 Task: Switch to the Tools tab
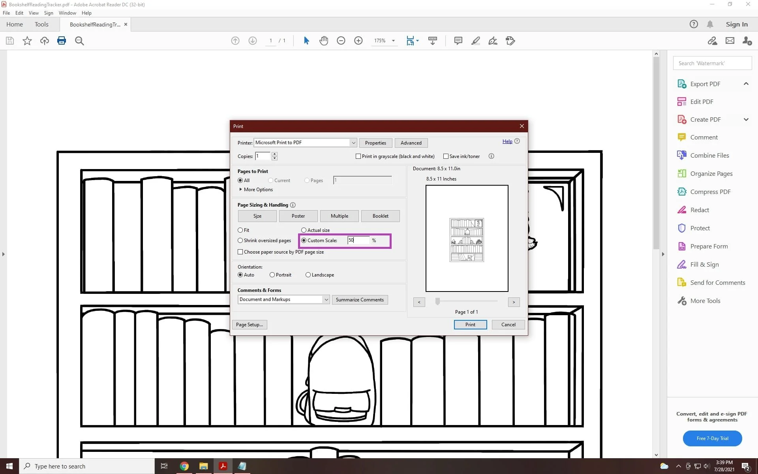pos(42,24)
